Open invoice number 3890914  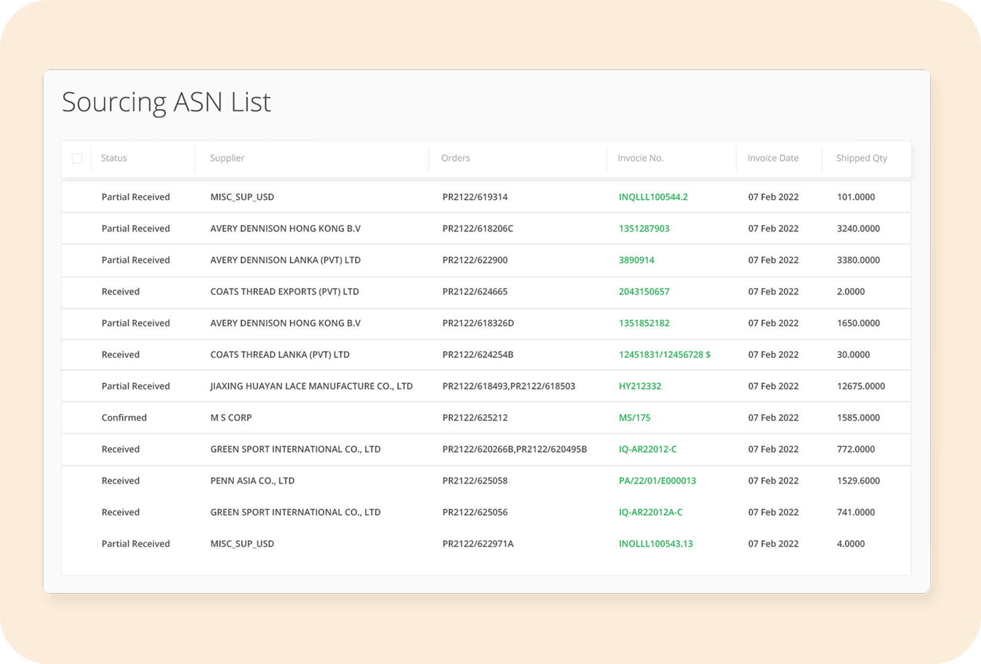click(x=636, y=260)
